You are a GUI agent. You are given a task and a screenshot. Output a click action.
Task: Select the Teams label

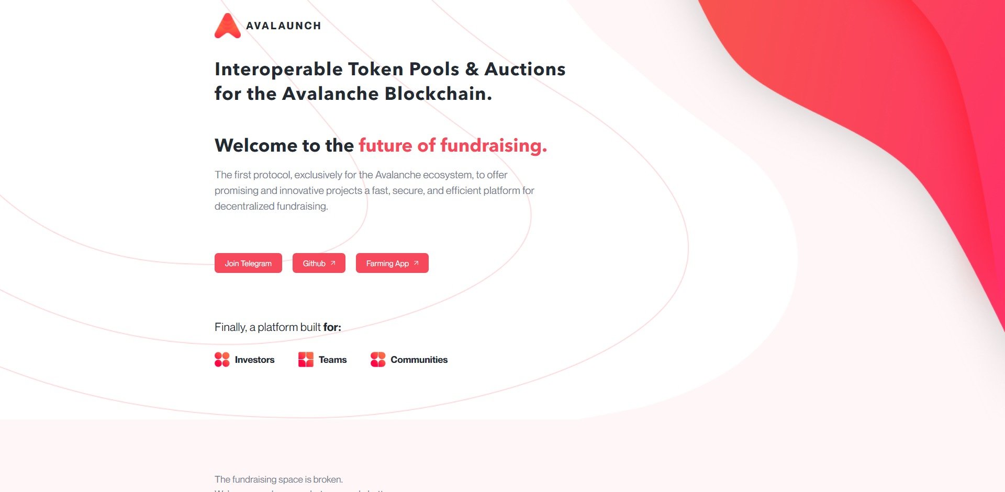tap(332, 360)
